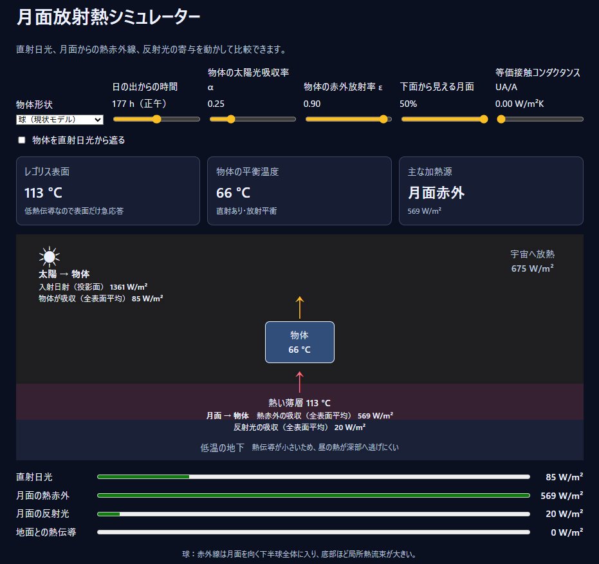Click the 0.00 W/m²K value

[x=520, y=104]
